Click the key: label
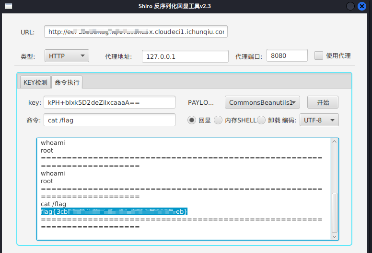 coord(35,103)
